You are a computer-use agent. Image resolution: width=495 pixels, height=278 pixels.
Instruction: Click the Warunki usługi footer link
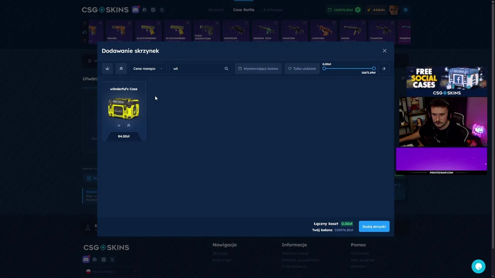pyautogui.click(x=295, y=253)
